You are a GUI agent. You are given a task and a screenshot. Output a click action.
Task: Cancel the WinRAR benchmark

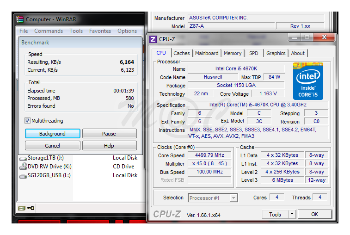pos(52,146)
